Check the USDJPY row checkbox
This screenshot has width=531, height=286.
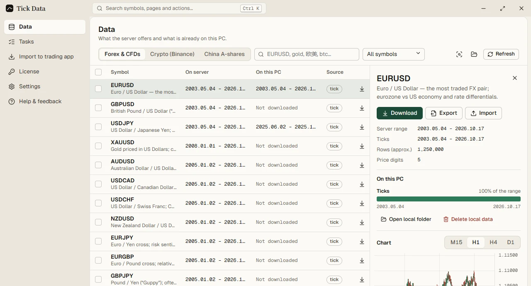98,127
